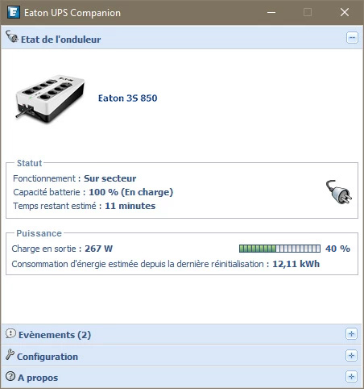
Task: Click the Eaton app logo in title bar
Action: pos(14,12)
